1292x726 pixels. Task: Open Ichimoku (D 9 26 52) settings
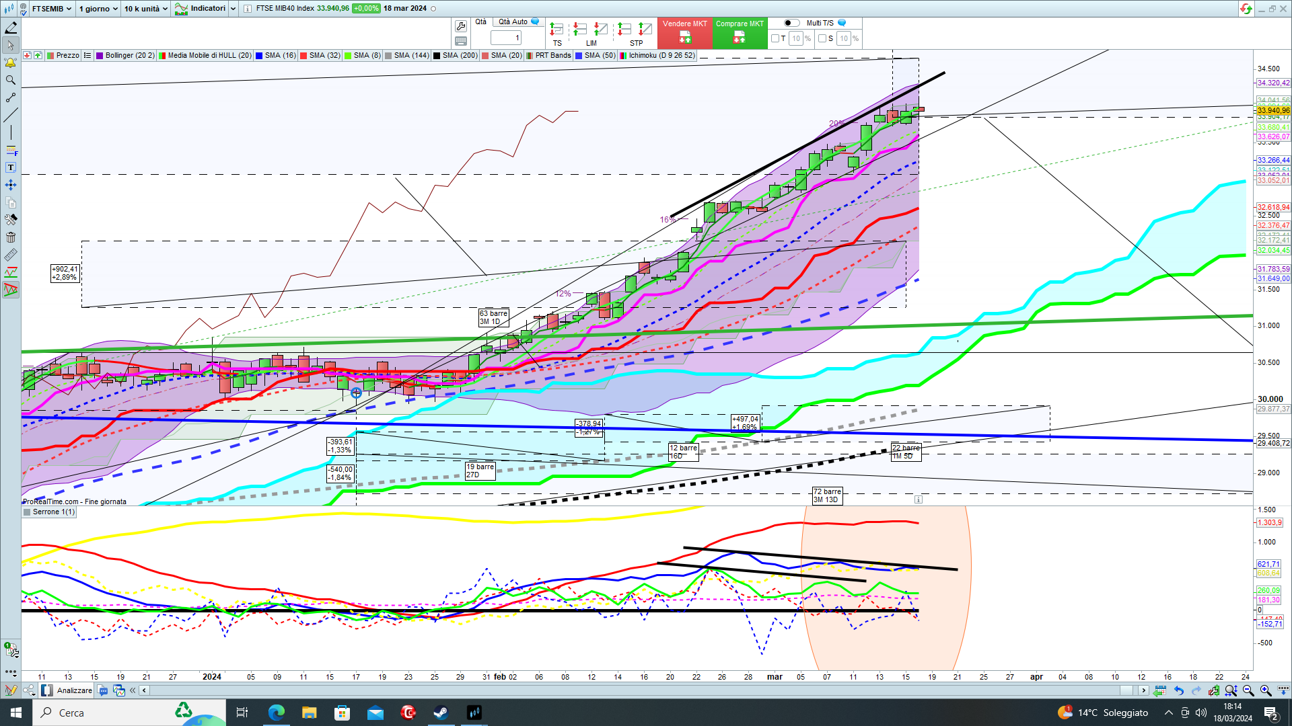pos(657,55)
